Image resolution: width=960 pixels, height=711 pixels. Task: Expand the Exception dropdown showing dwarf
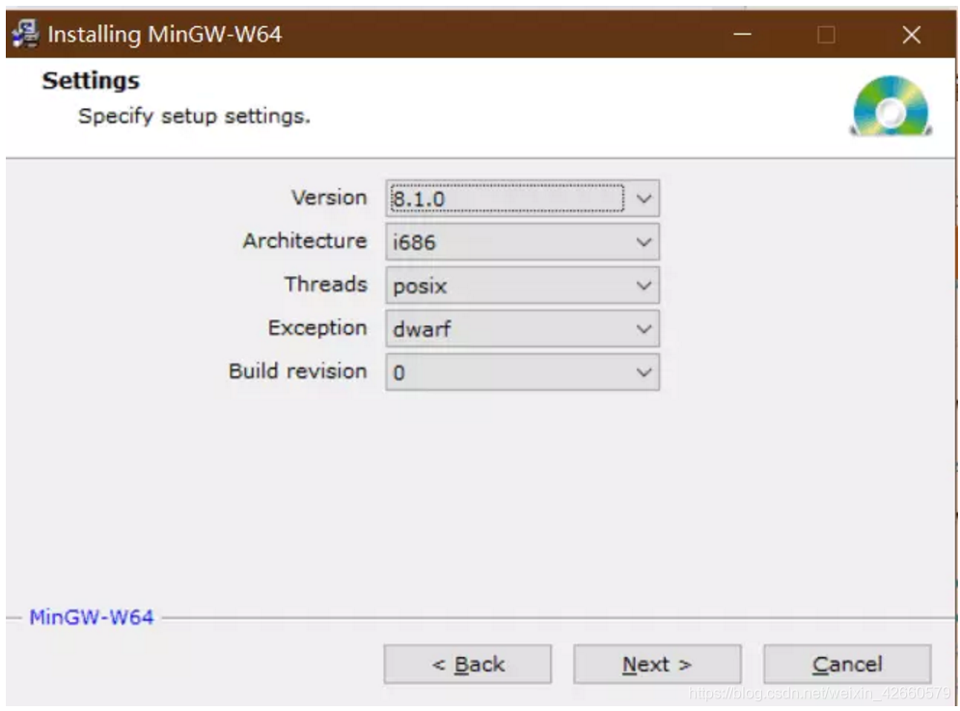522,329
